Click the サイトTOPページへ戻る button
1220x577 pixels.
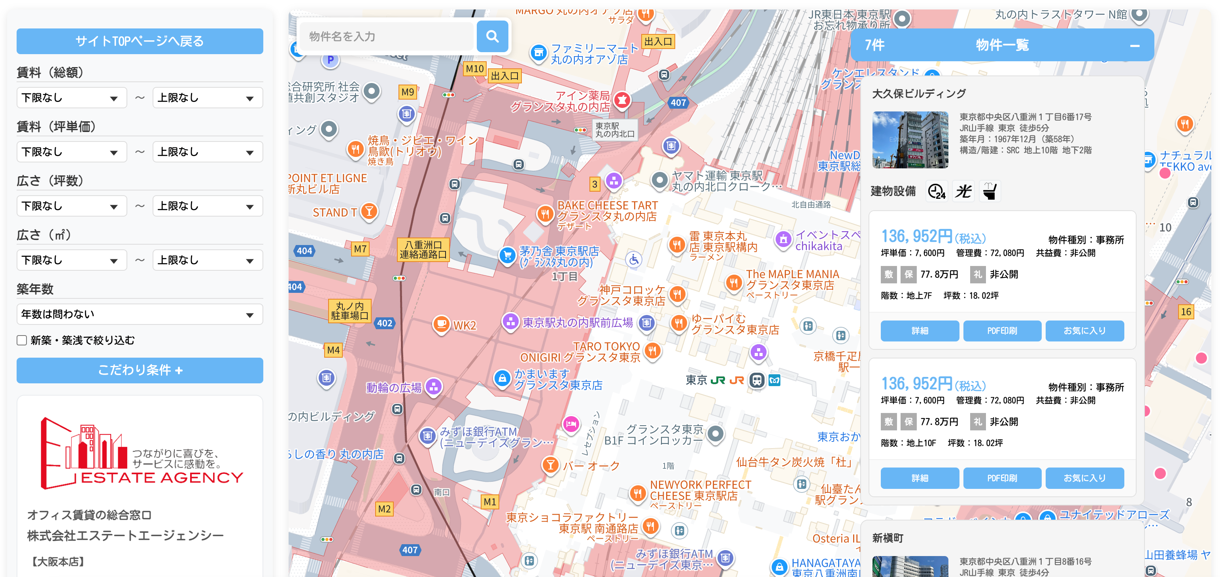click(140, 41)
